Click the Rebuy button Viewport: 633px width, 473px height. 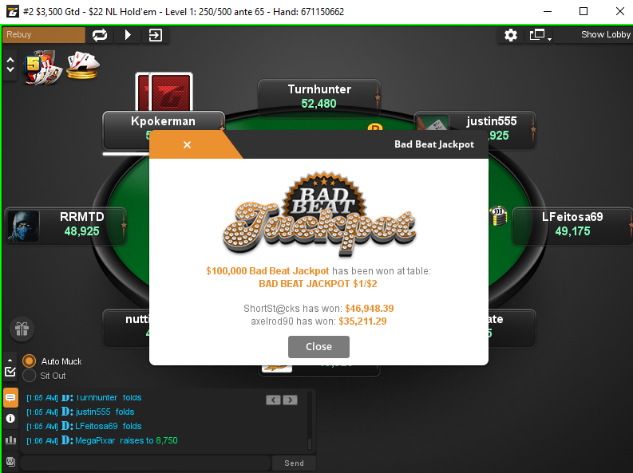pyautogui.click(x=44, y=34)
